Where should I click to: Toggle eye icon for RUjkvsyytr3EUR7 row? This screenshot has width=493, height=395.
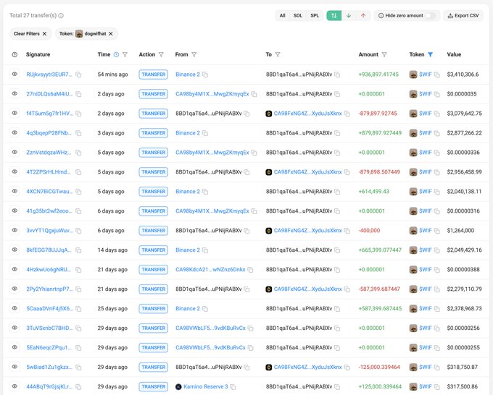click(14, 75)
